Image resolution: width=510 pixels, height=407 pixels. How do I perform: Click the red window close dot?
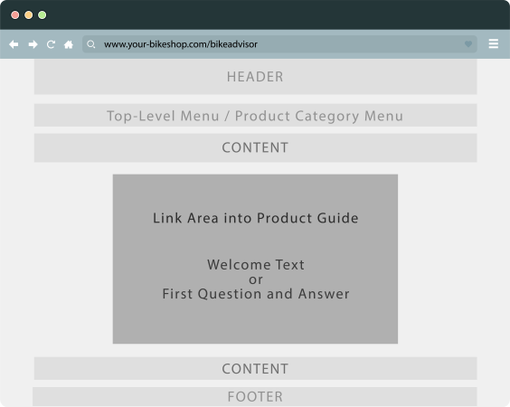15,15
